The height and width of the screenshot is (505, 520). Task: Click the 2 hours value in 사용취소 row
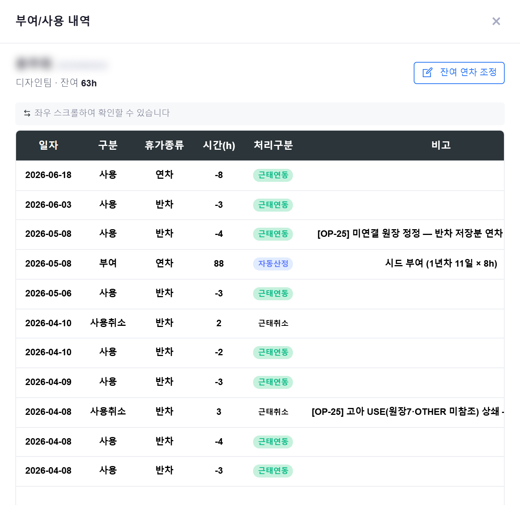coord(219,323)
